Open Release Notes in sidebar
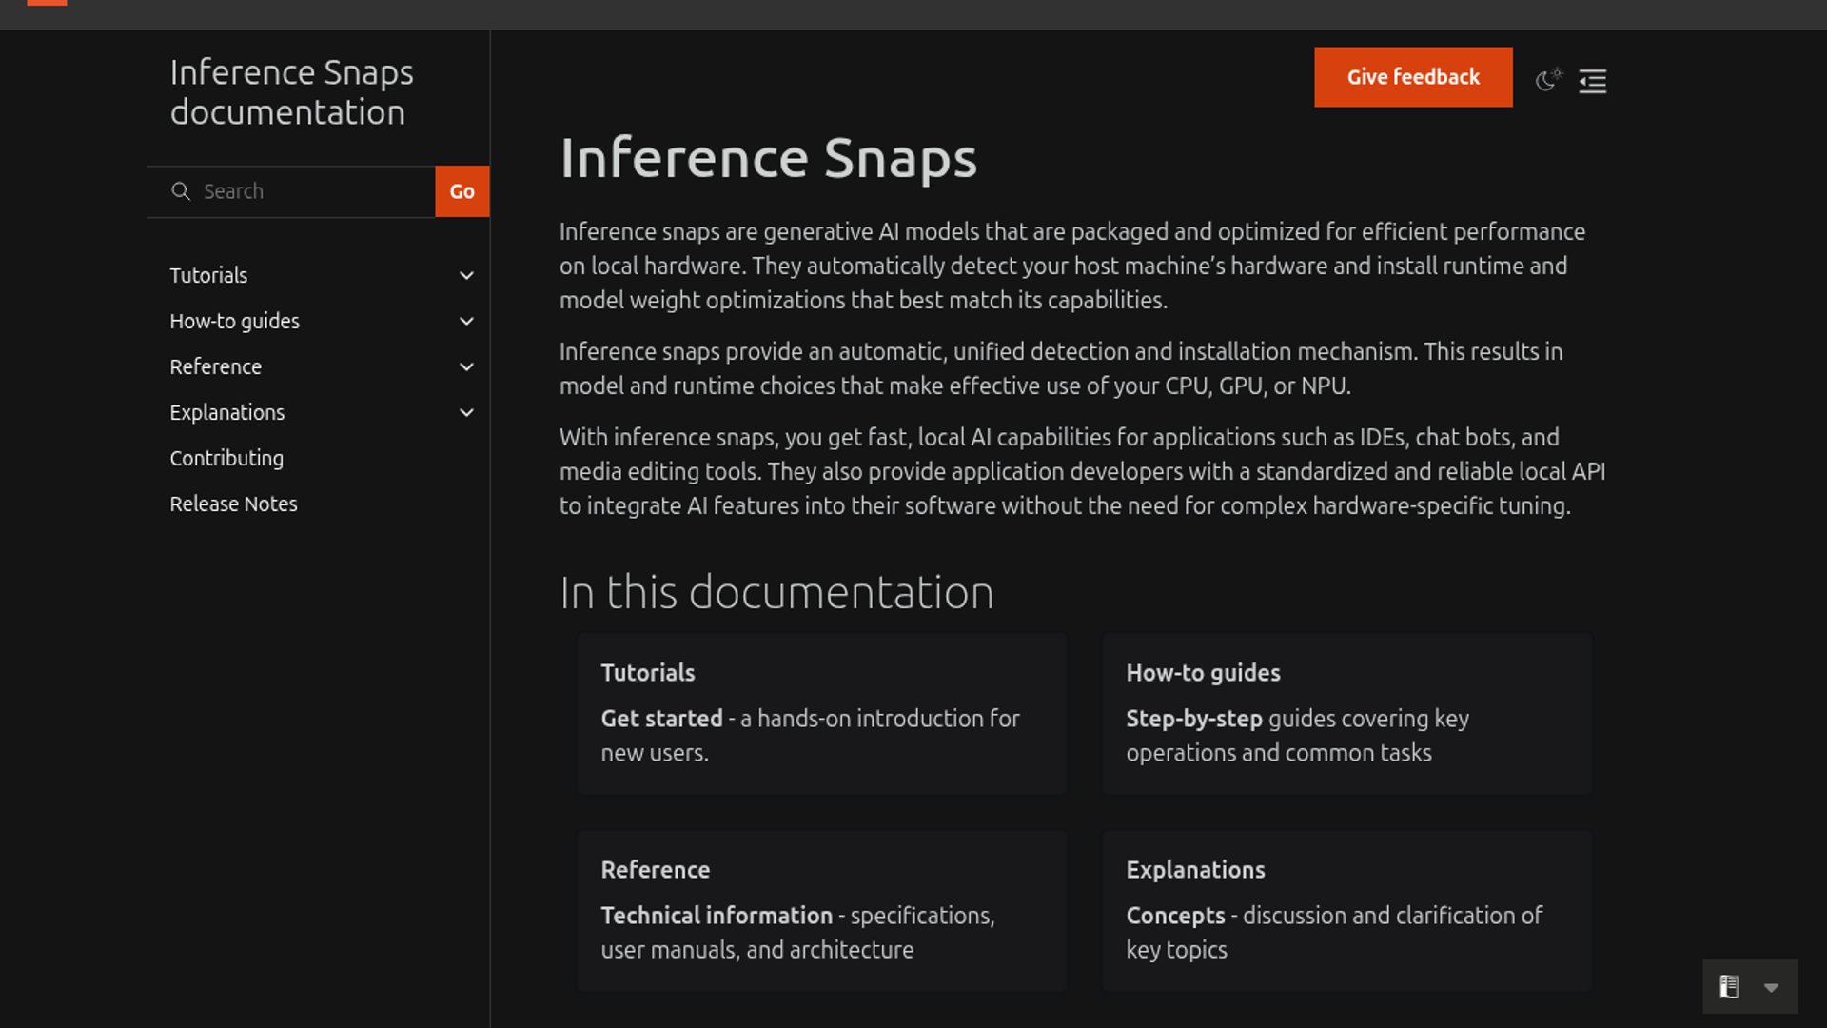1827x1028 pixels. pyautogui.click(x=233, y=504)
